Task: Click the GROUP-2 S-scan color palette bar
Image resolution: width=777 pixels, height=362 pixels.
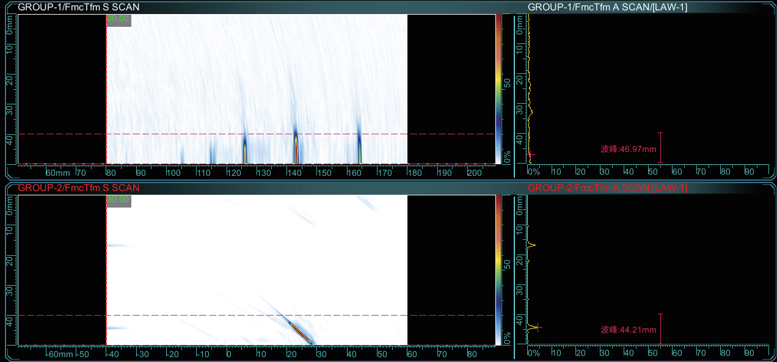Action: [x=498, y=269]
